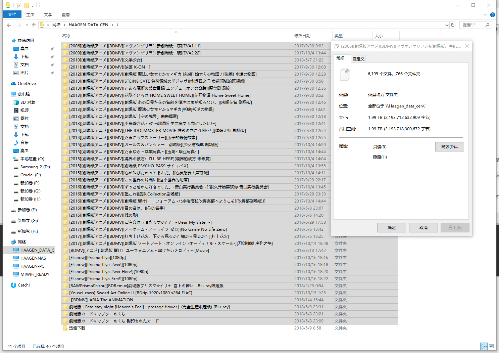Select 劇場版カードキャプターさくら 封印されたカード folder

(x=114, y=321)
